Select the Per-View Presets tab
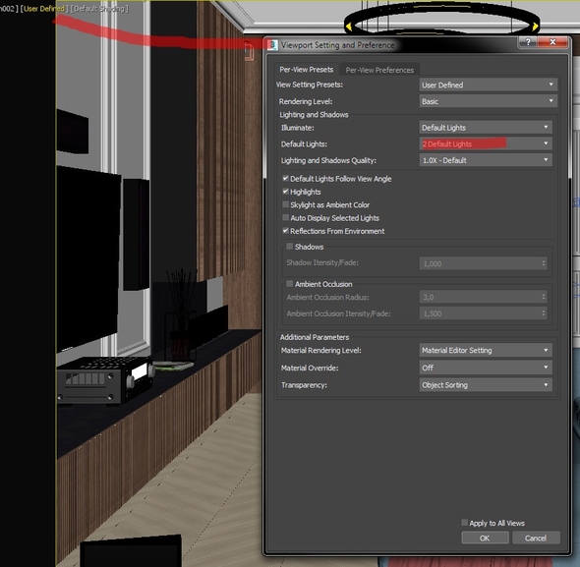 (x=307, y=70)
